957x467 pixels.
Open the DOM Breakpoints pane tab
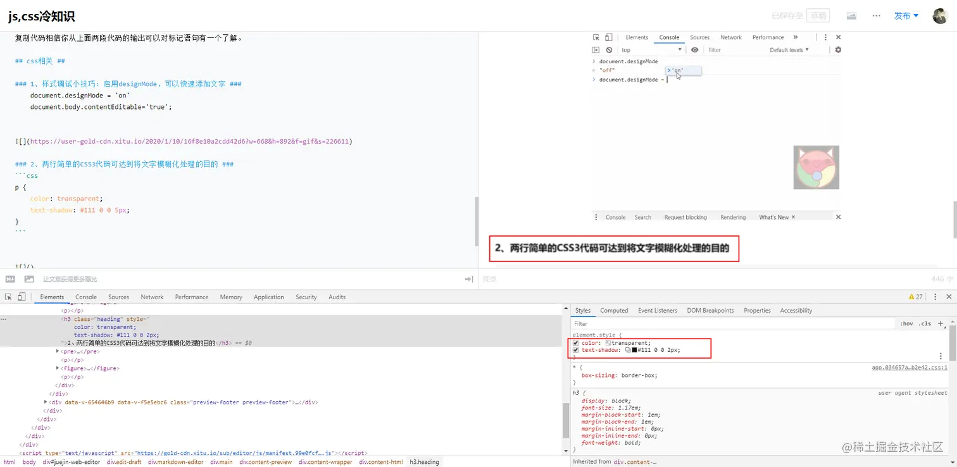pyautogui.click(x=710, y=311)
